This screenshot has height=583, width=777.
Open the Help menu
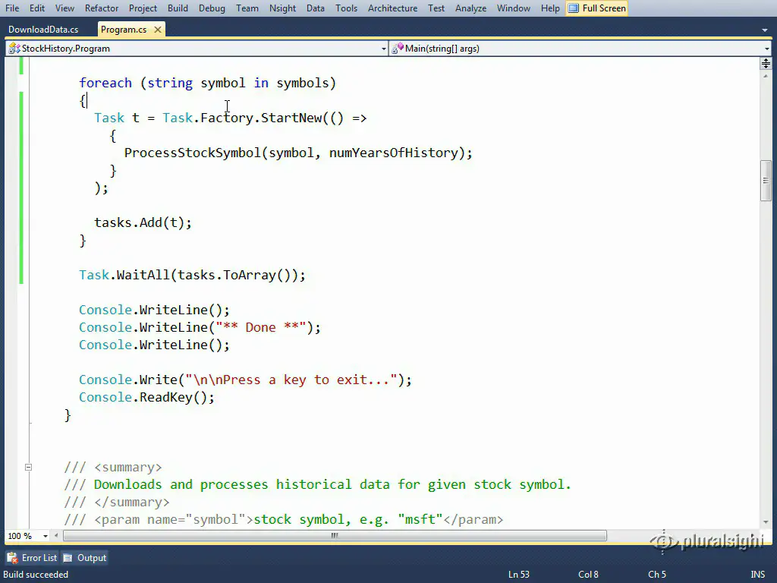coord(550,8)
